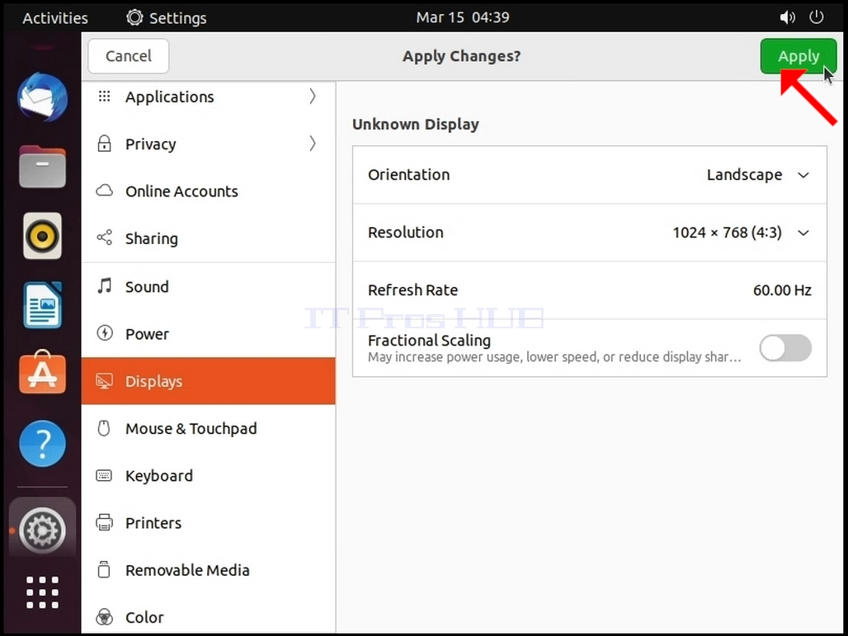The width and height of the screenshot is (848, 636).
Task: Open the Help question mark icon
Action: point(42,443)
